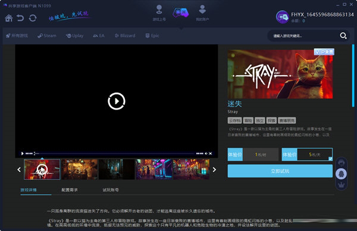Go to the Home page icon
Image resolution: width=357 pixels, height=231 pixels.
[9, 18]
